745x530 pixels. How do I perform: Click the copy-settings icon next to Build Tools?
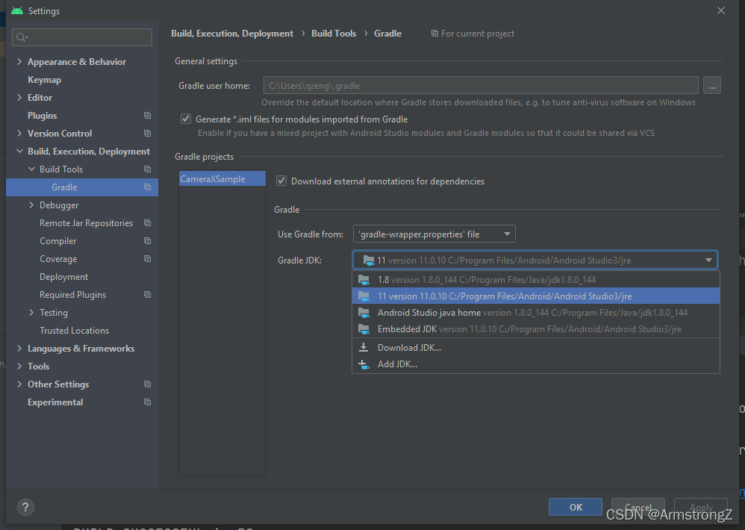coord(148,169)
